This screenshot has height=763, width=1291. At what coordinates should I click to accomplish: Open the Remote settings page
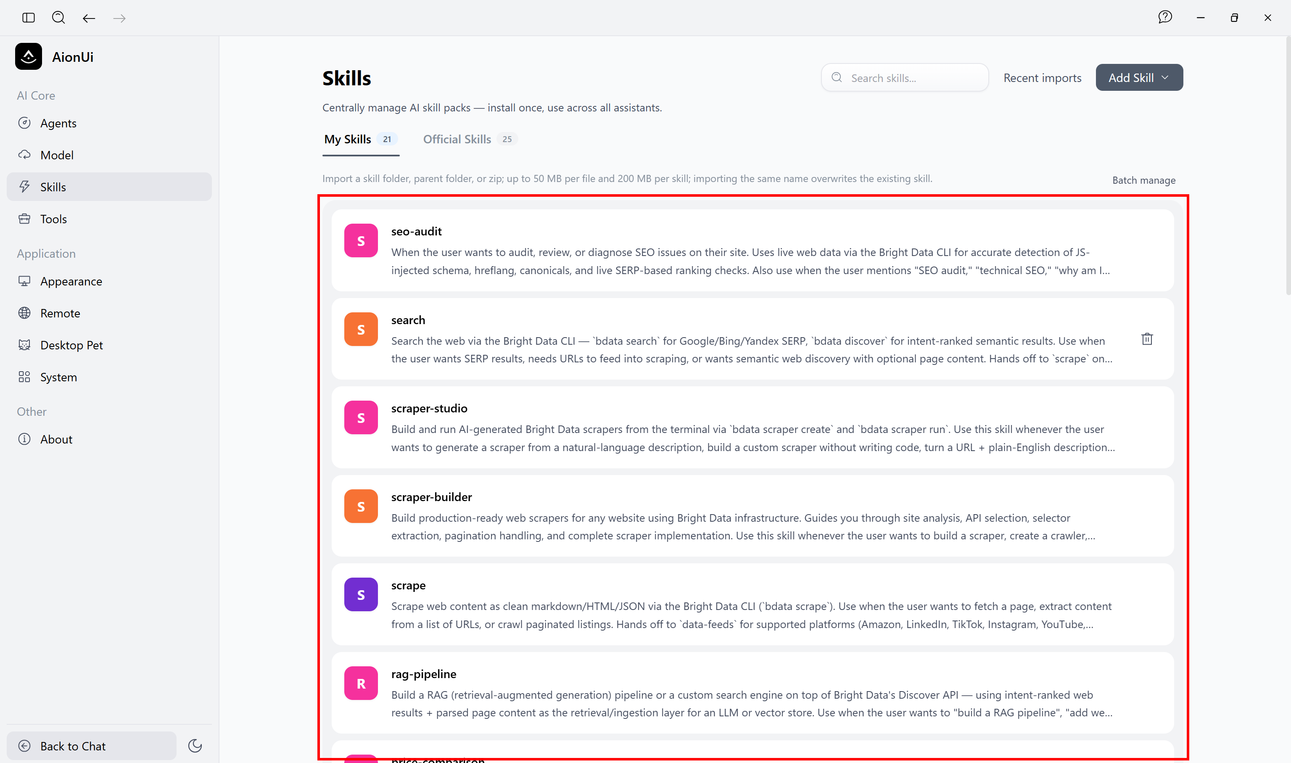[x=109, y=314]
